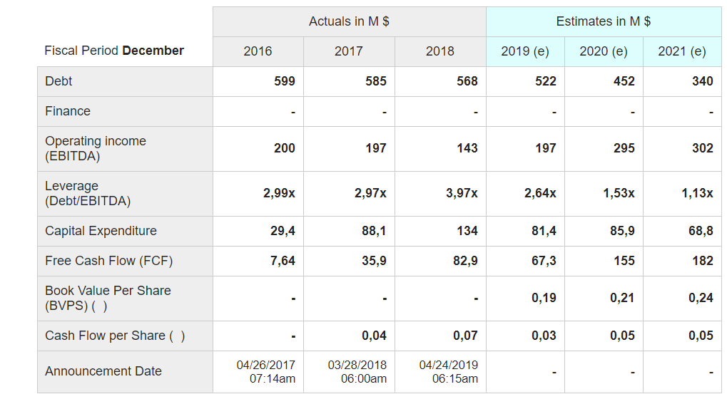Select the 2021 Free Cash Flow value 182
Screen dimensions: 727x404
(x=702, y=261)
